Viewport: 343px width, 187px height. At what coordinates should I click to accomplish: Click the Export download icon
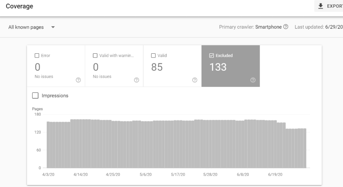(321, 6)
